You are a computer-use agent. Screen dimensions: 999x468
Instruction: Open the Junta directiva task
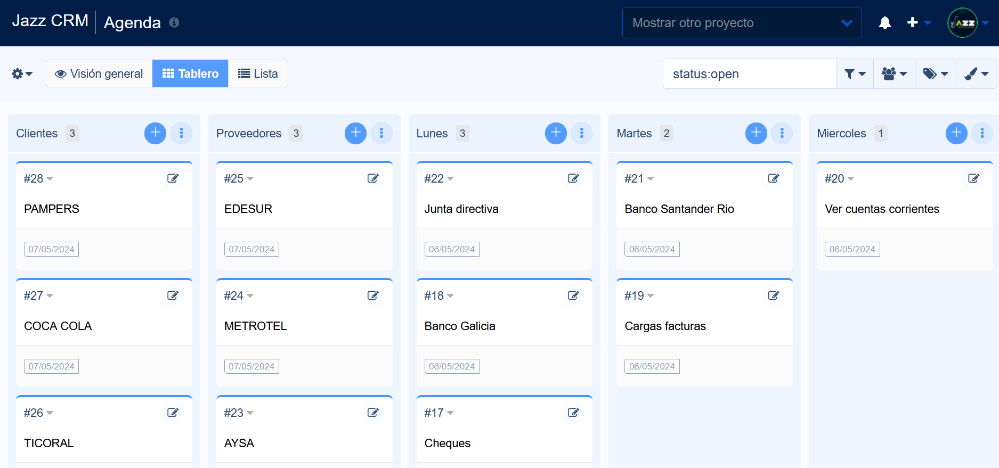(x=461, y=209)
